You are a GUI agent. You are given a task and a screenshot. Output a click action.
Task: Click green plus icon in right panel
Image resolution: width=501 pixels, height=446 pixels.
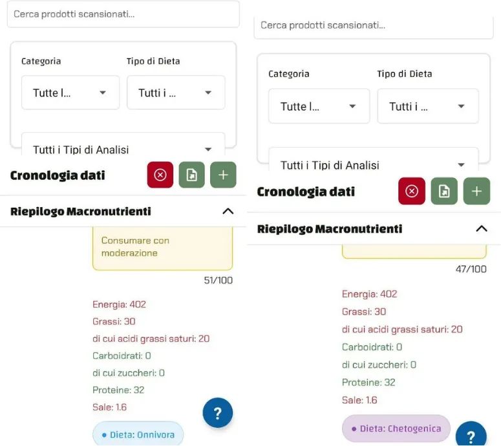click(476, 191)
